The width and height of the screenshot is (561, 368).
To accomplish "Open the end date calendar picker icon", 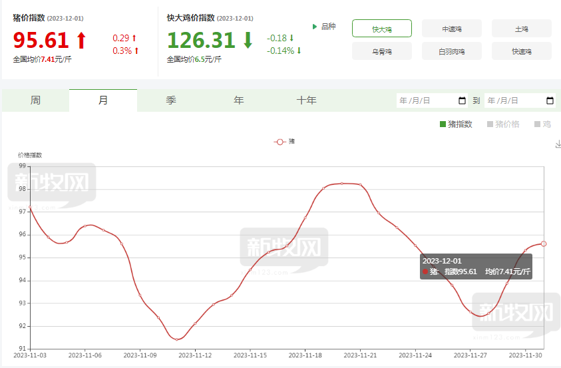I will (550, 100).
